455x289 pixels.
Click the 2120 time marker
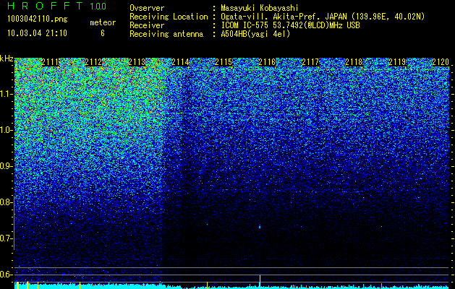(441, 62)
